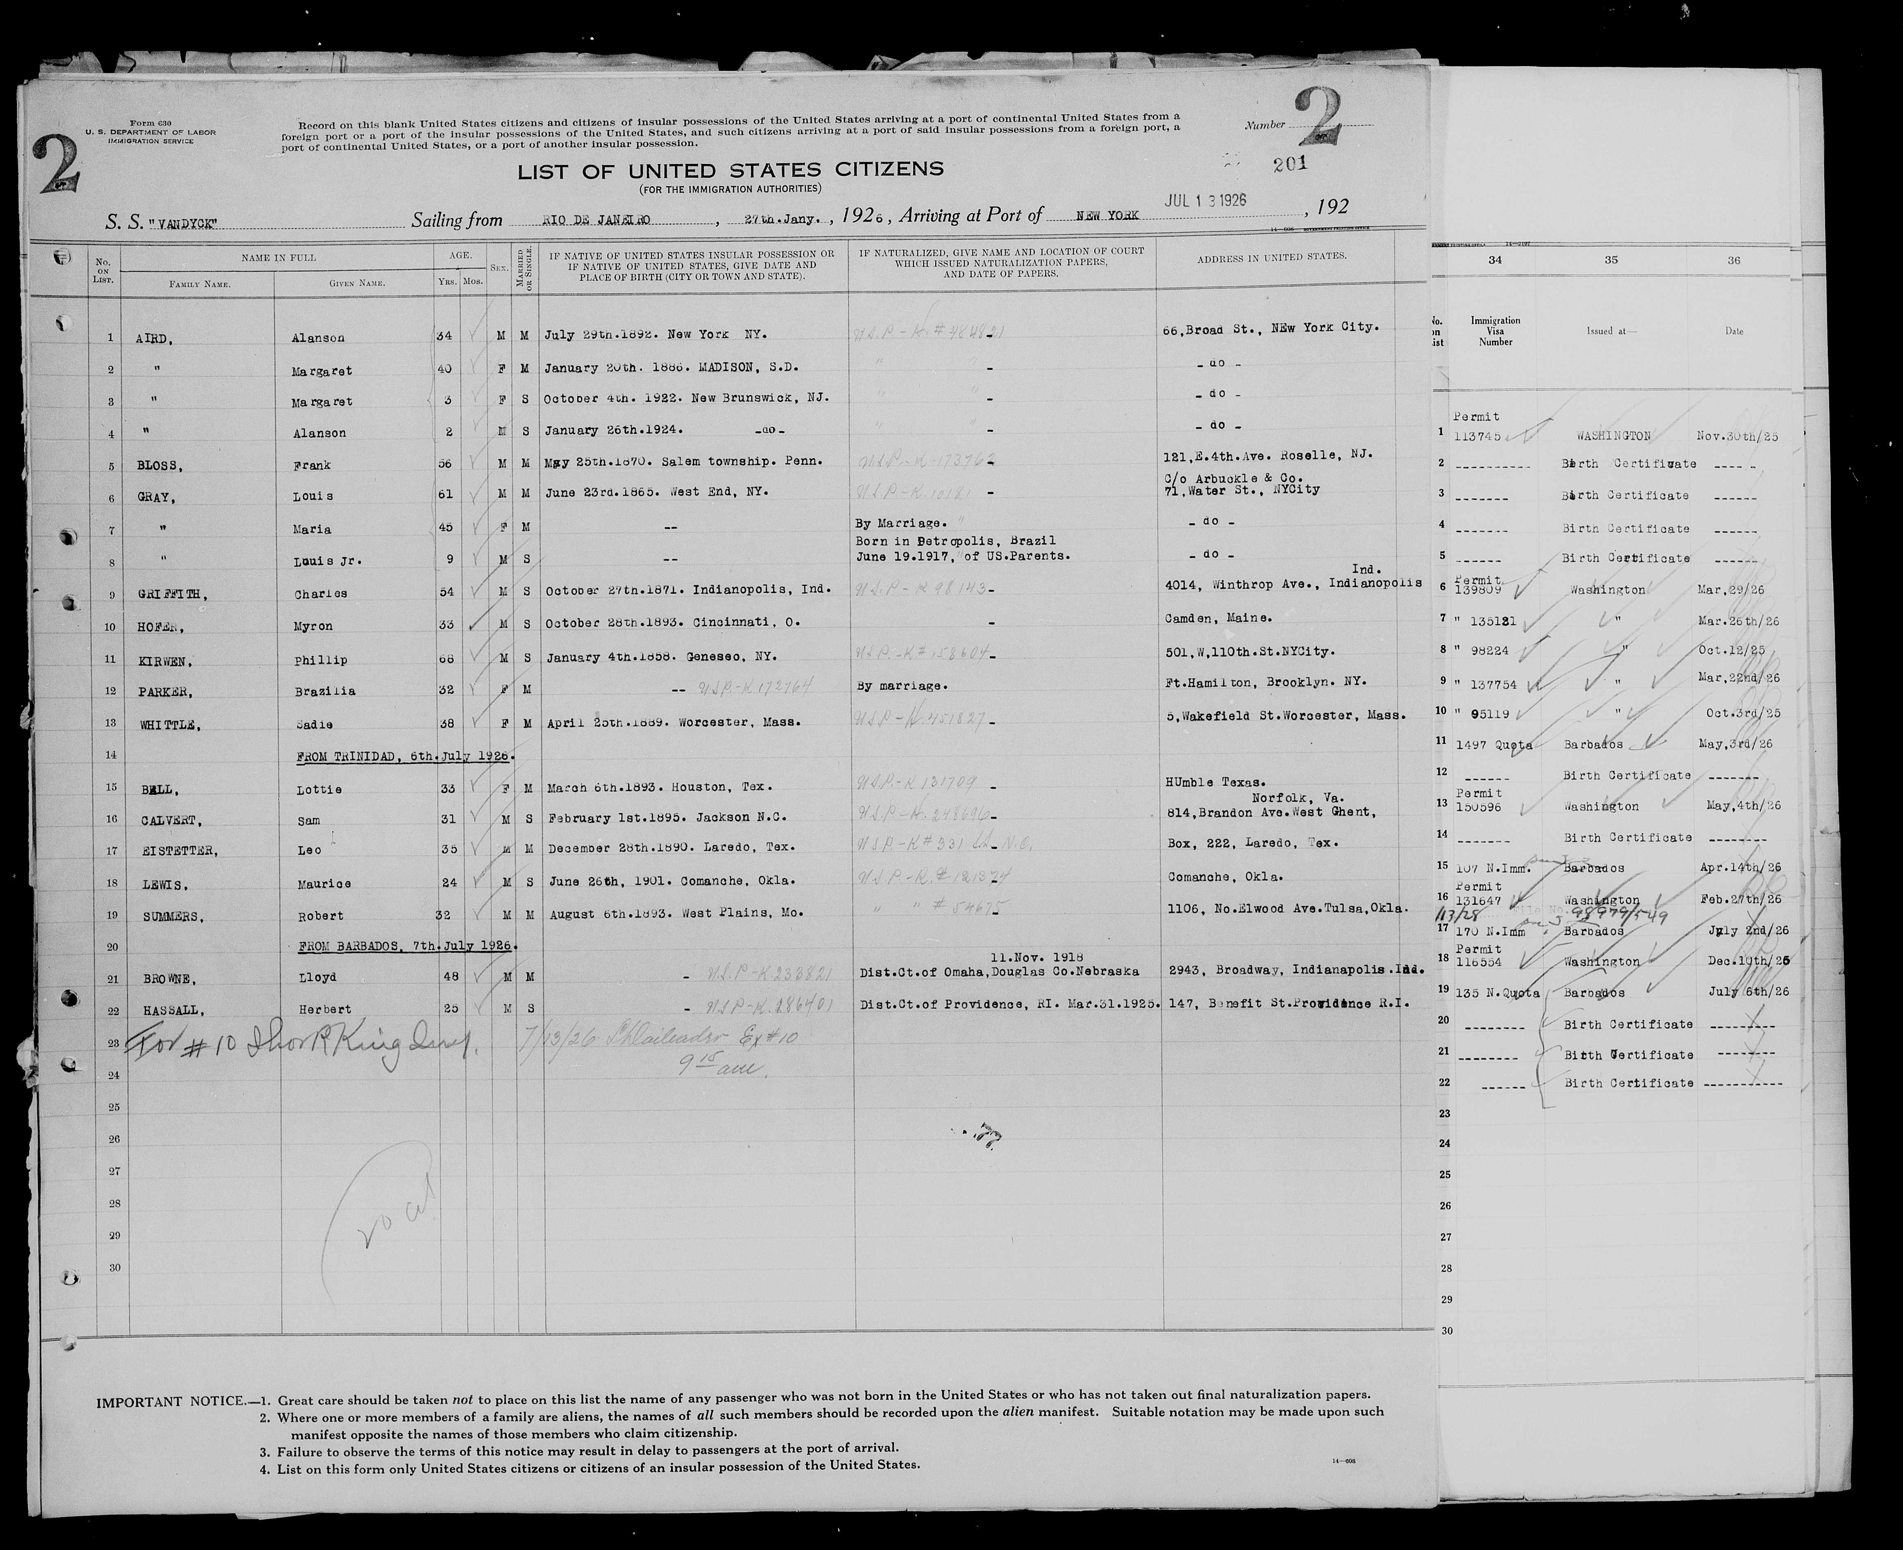Image resolution: width=1903 pixels, height=1550 pixels.
Task: Click 135 N. Quota visa entry
Action: (x=1498, y=993)
